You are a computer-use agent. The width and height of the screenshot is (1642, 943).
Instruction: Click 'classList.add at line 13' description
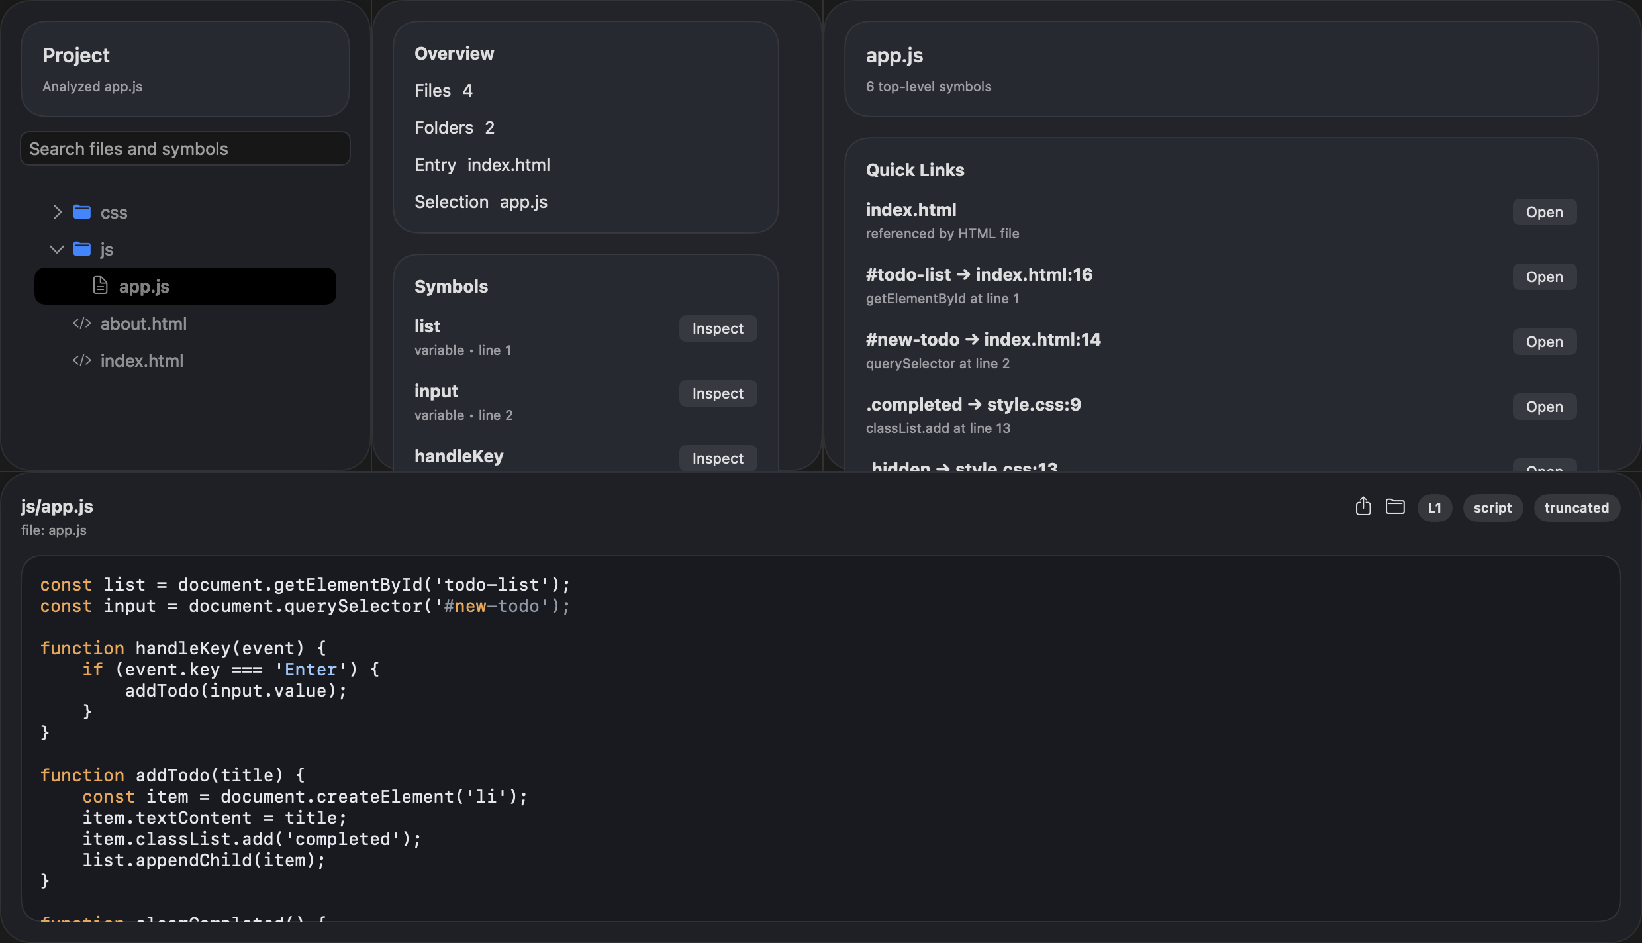coord(938,428)
